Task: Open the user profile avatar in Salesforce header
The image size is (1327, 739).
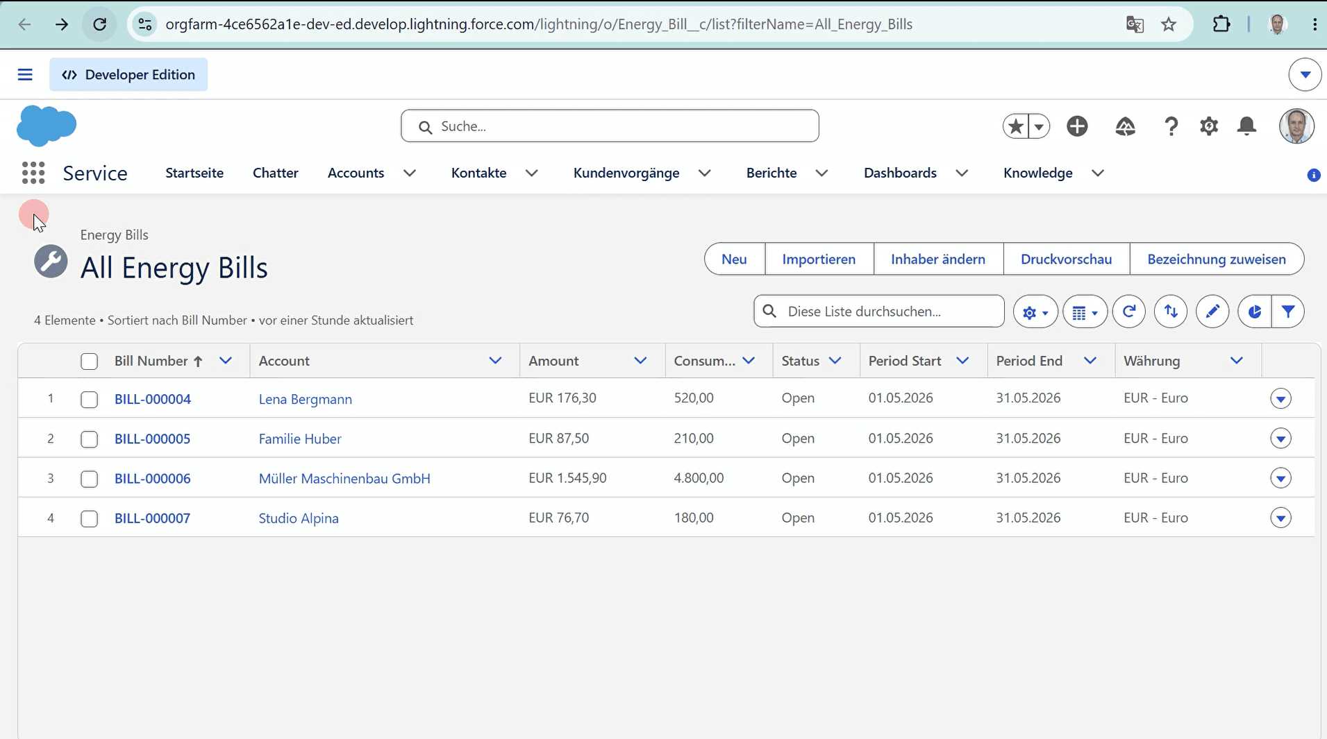Action: pos(1296,126)
